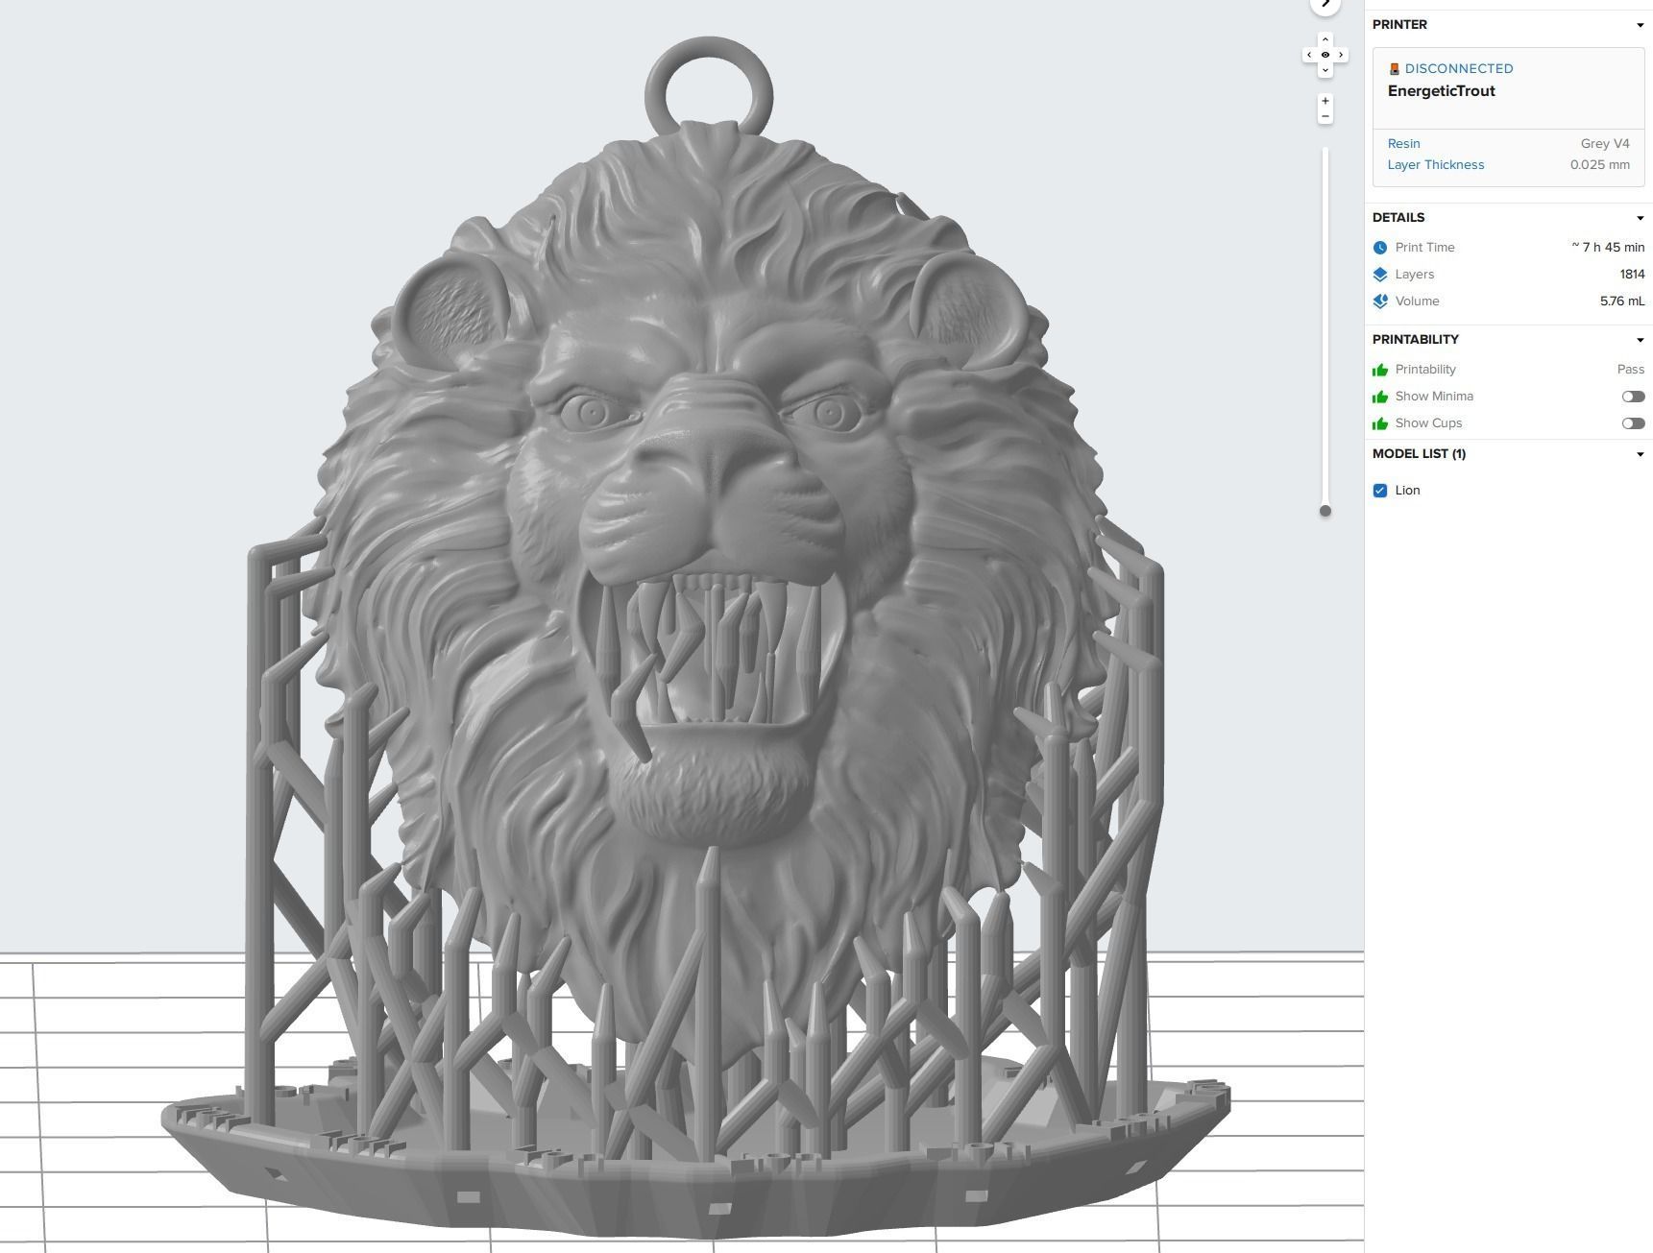Click the eye icon in the view controls

[x=1325, y=55]
